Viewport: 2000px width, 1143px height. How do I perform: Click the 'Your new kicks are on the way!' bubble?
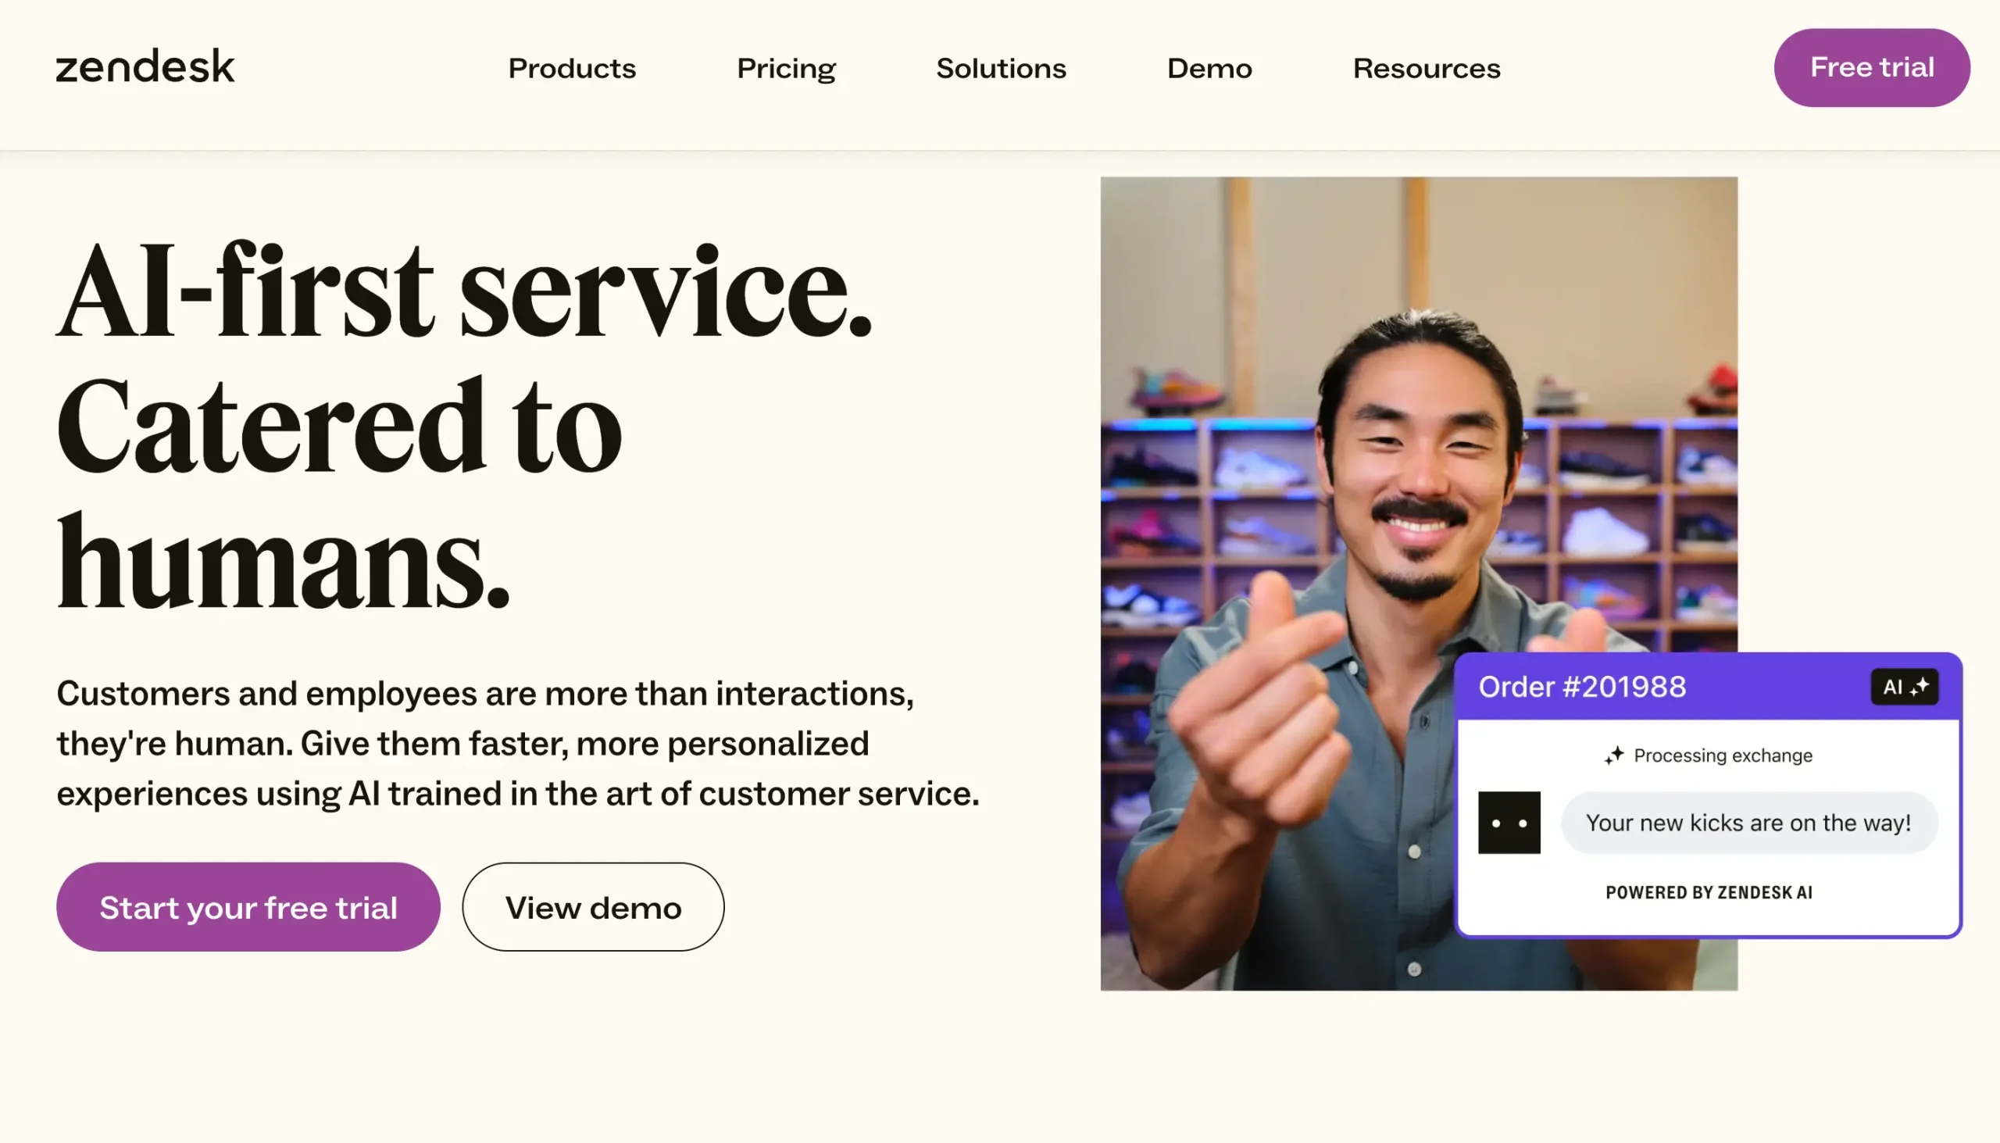[1748, 823]
